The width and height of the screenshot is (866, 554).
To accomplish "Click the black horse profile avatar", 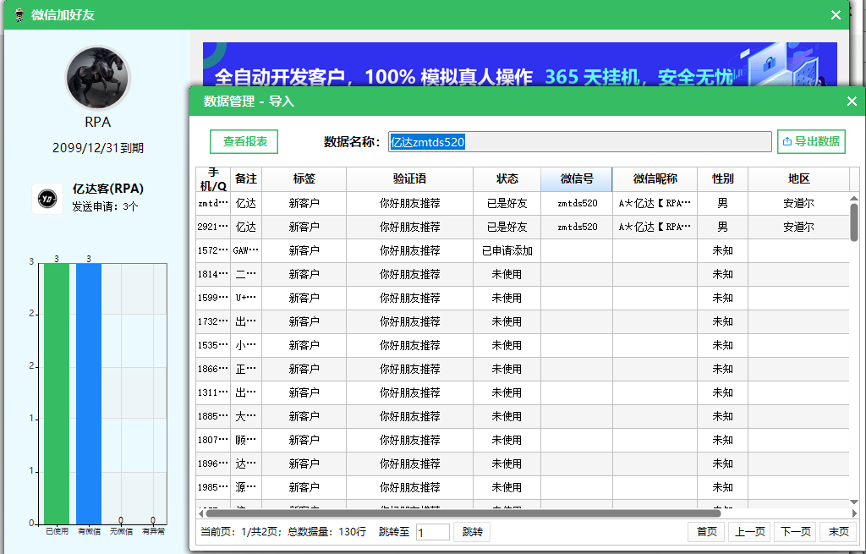I will click(x=98, y=79).
